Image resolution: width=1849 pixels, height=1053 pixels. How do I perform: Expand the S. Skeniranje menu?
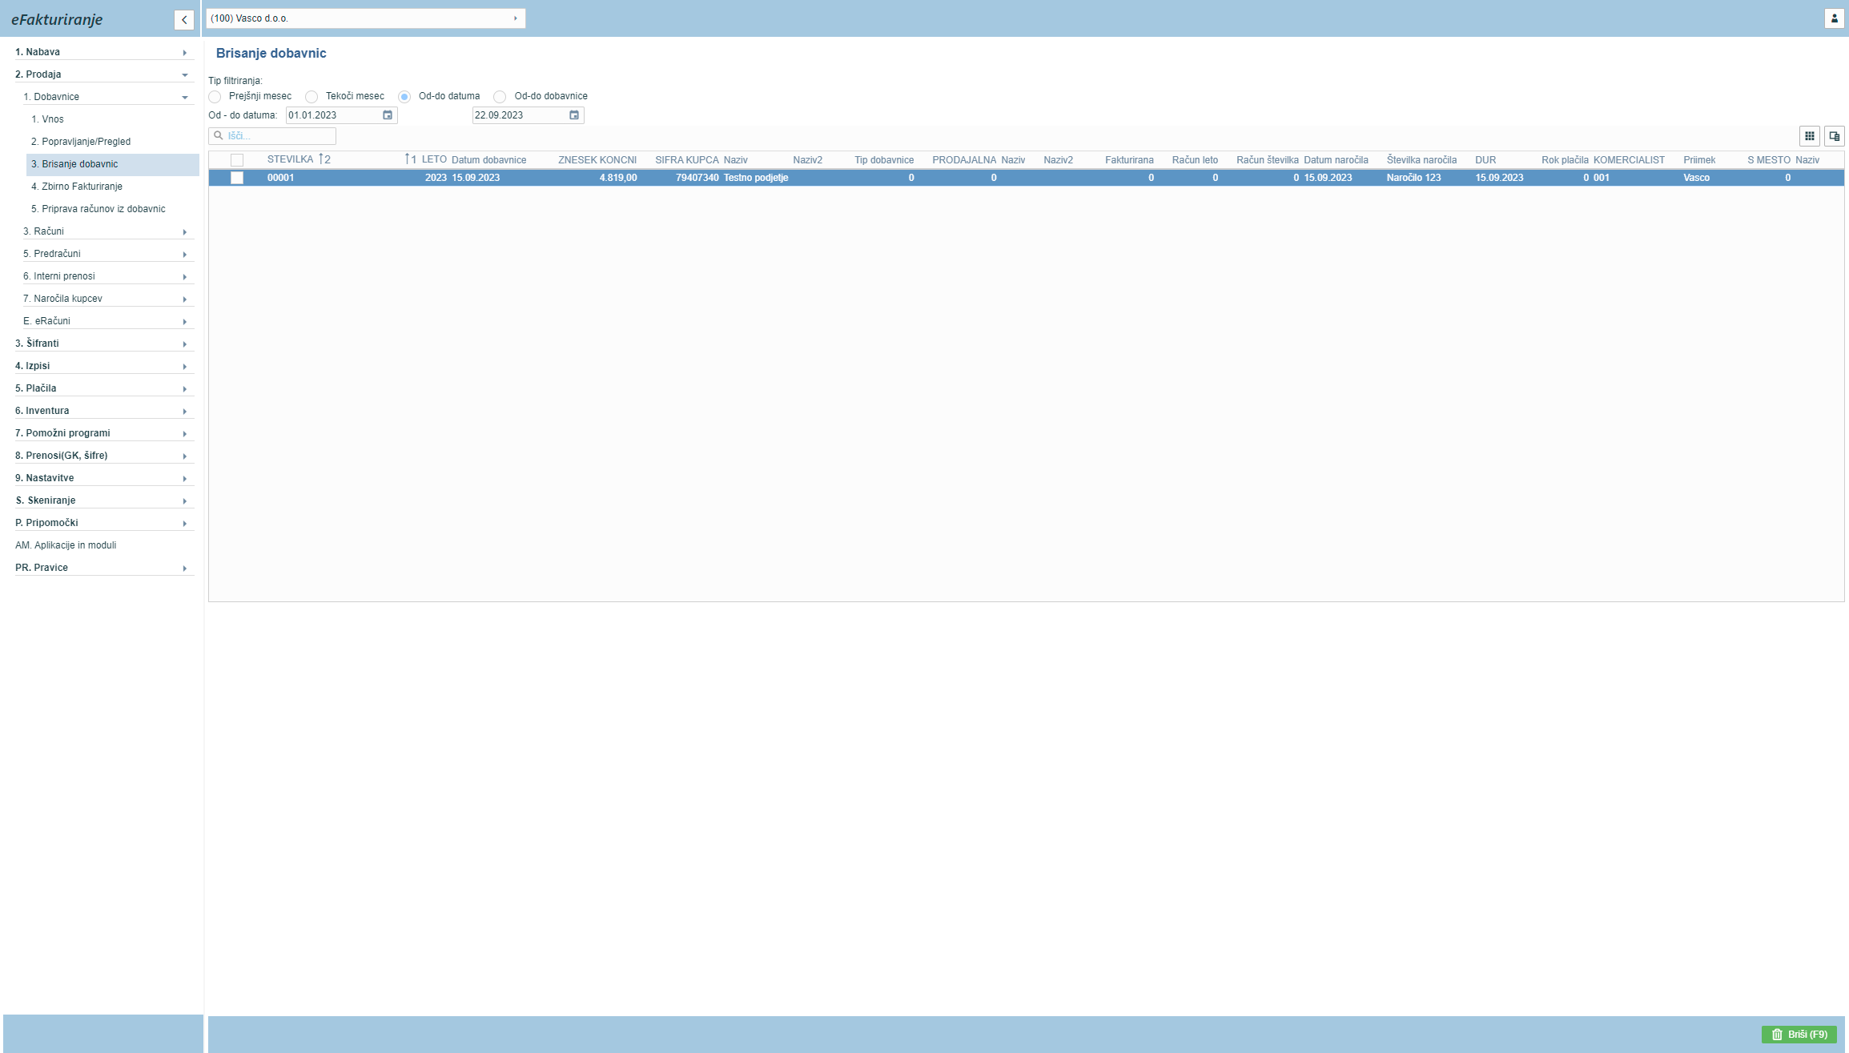click(104, 500)
